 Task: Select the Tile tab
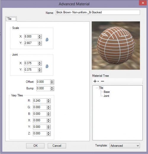click(11, 19)
